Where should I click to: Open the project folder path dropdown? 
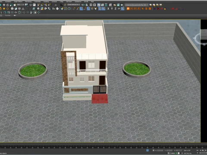tap(137, 5)
